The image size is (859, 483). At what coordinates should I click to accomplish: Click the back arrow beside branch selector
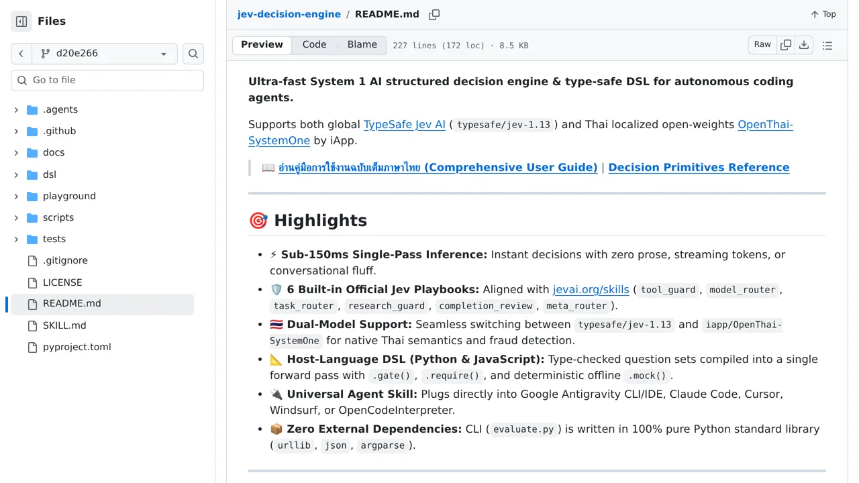[21, 54]
